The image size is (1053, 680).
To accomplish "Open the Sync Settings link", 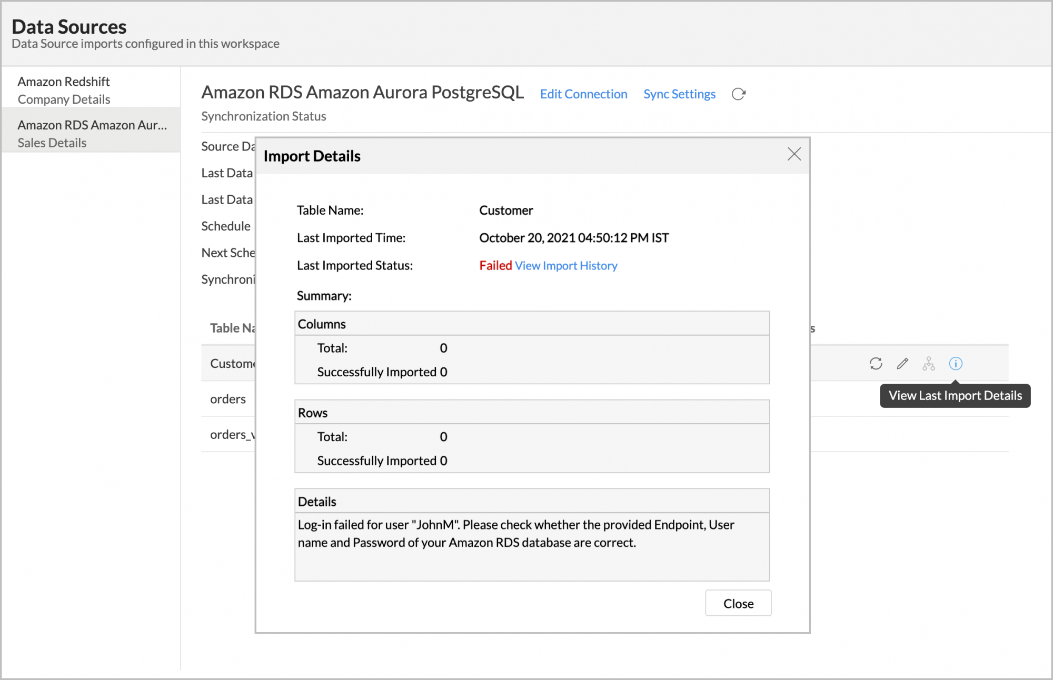I will click(679, 94).
